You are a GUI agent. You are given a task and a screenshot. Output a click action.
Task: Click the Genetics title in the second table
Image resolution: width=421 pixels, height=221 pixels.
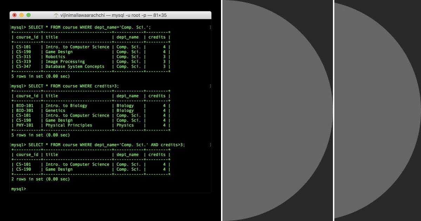coord(56,110)
